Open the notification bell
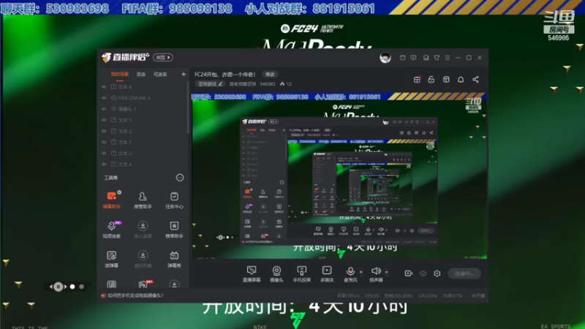585x329 pixels. (x=461, y=80)
